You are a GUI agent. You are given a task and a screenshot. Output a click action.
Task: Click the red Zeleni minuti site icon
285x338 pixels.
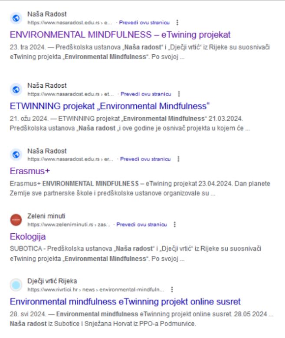pos(16,220)
